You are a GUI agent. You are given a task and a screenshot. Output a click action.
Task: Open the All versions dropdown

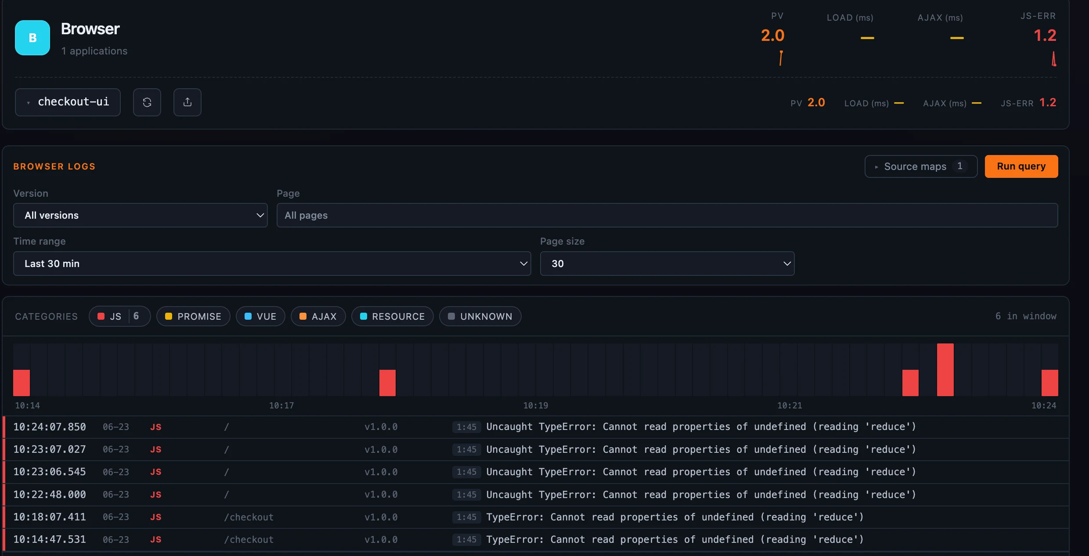point(141,215)
